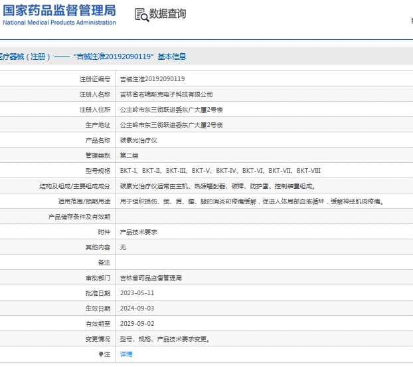Open the 详情 link in the 注 row
This screenshot has height=367, width=413.
click(x=126, y=354)
